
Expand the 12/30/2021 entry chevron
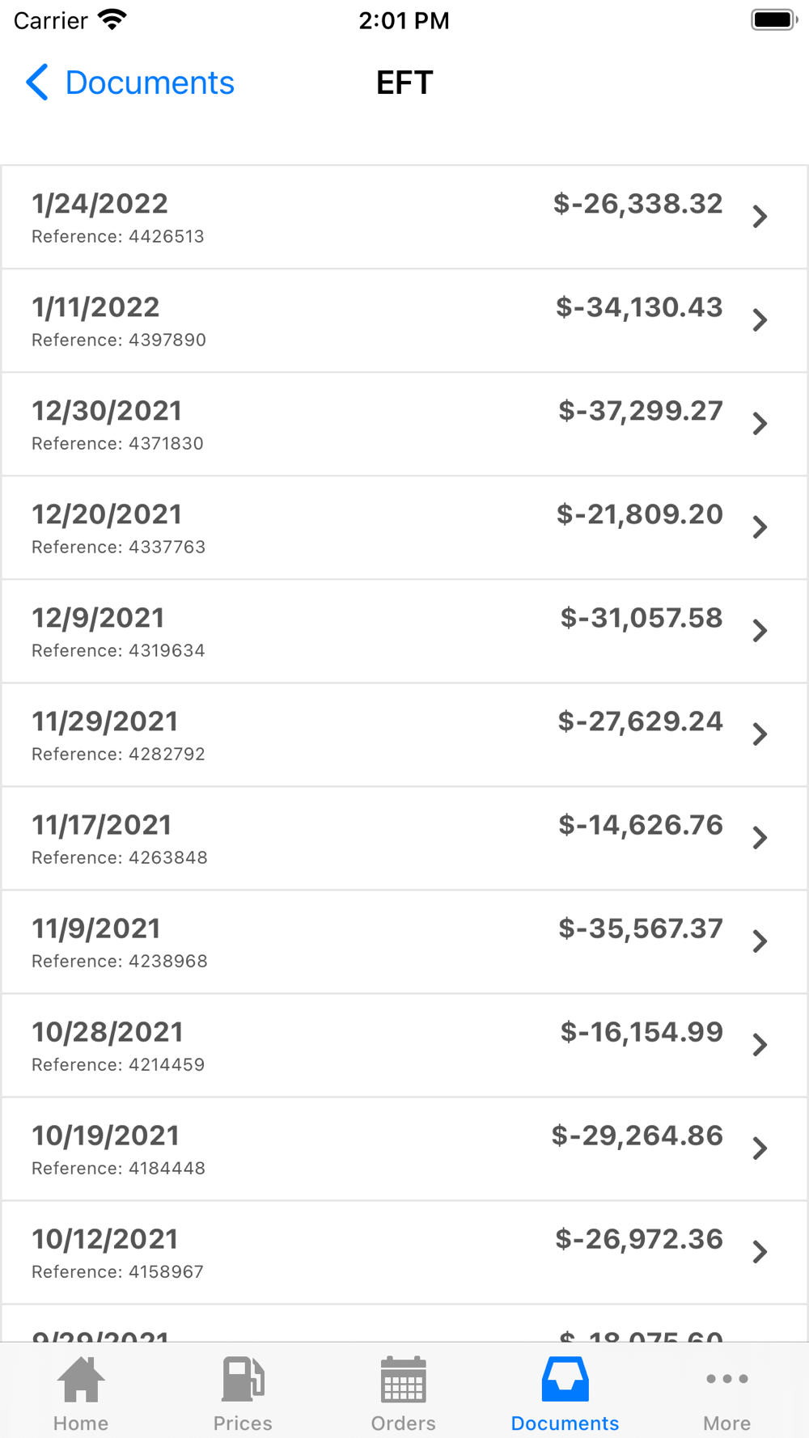(760, 424)
